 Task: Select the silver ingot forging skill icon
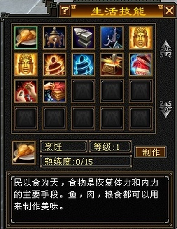tap(83, 38)
